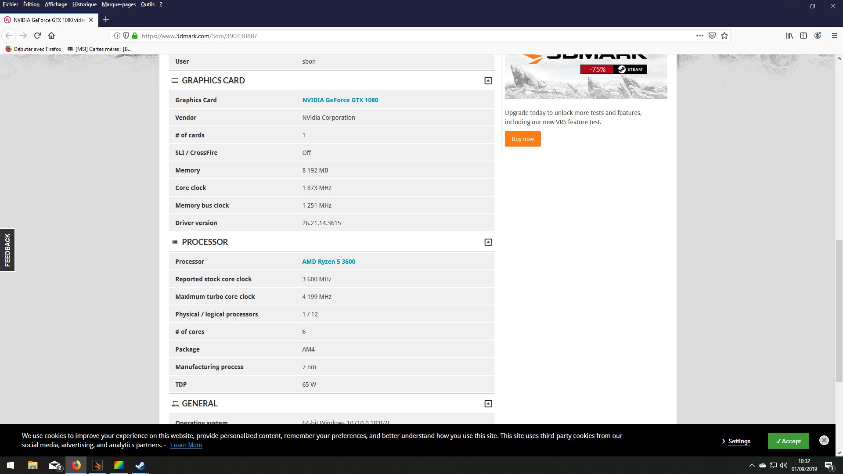Image resolution: width=843 pixels, height=474 pixels.
Task: Open the taskbar clock and calendar
Action: coord(804,465)
